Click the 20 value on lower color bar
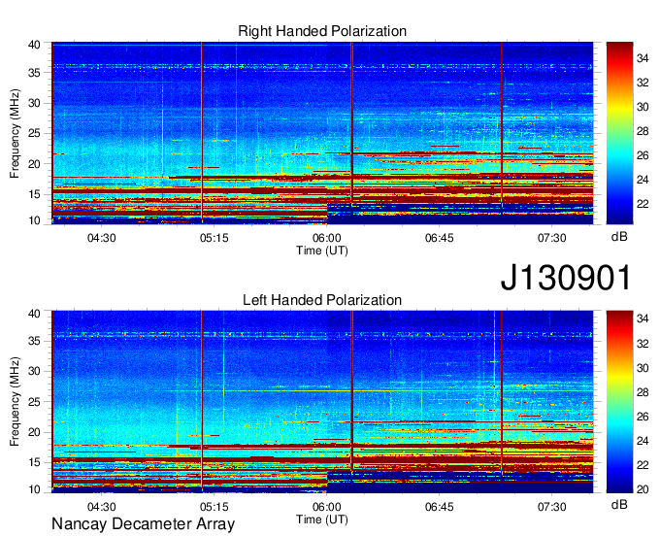 (x=643, y=489)
